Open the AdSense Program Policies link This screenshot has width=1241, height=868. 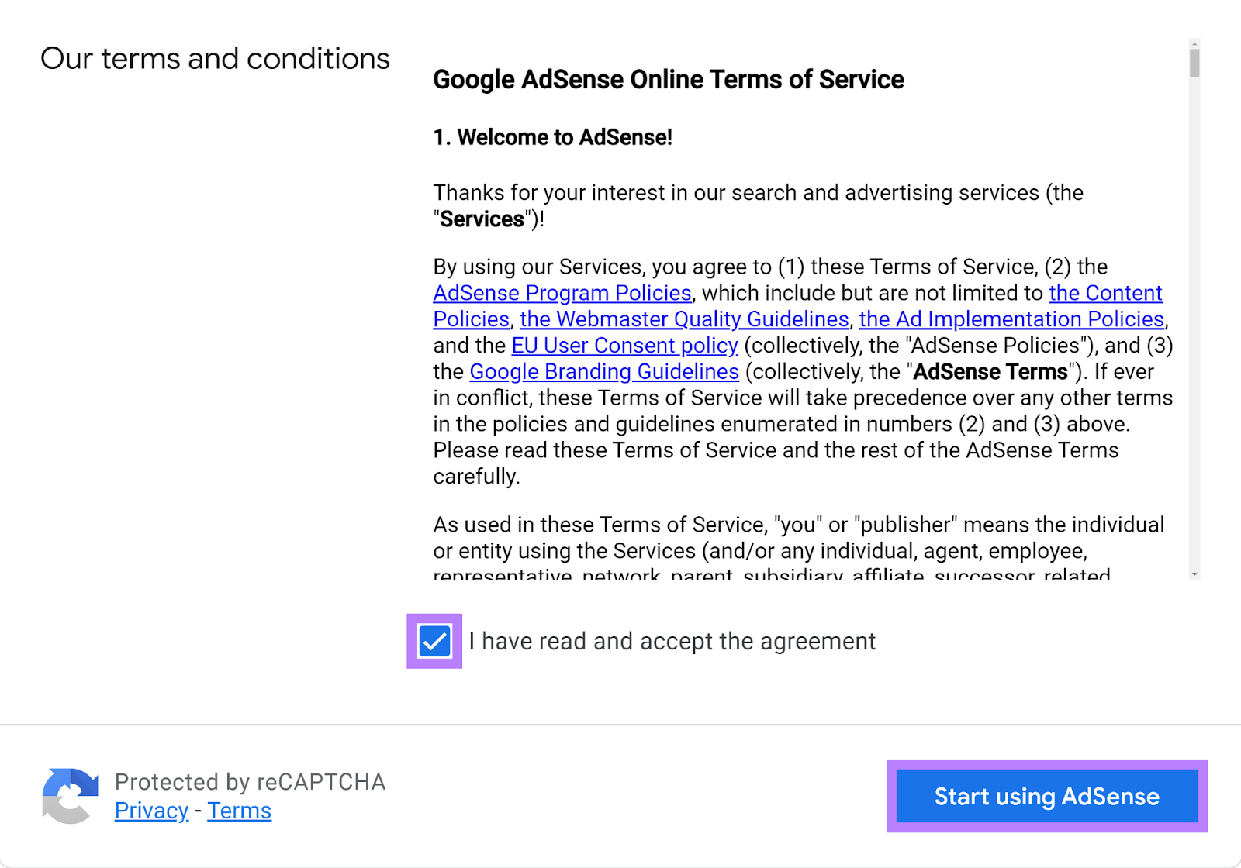(561, 294)
